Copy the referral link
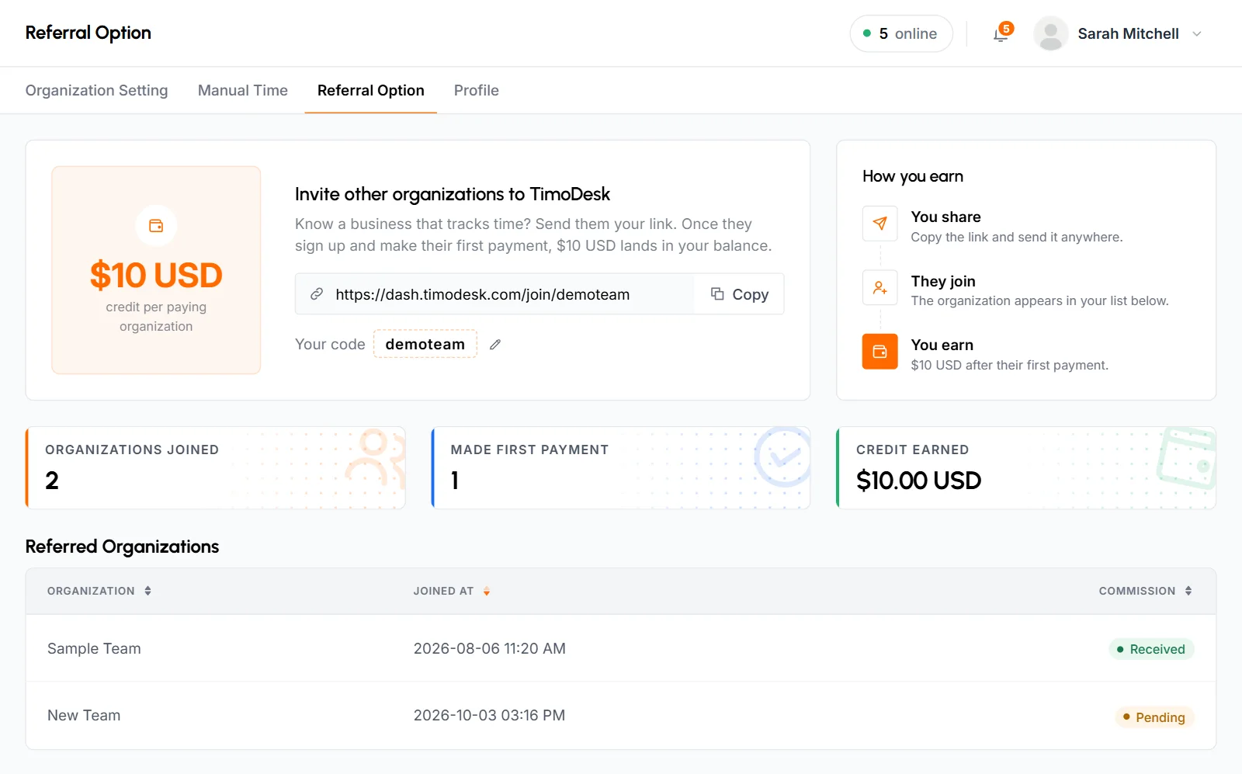The image size is (1242, 774). [x=740, y=294]
